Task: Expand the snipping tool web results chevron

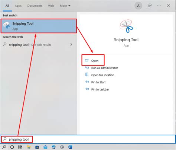Action: (71, 44)
